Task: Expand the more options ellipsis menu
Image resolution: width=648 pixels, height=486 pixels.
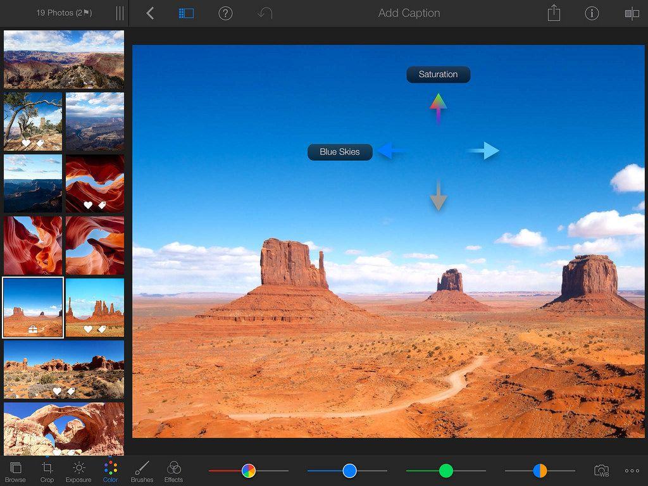Action: (x=632, y=471)
